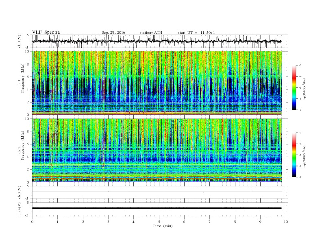Click the "3" minute tick label

(108, 222)
